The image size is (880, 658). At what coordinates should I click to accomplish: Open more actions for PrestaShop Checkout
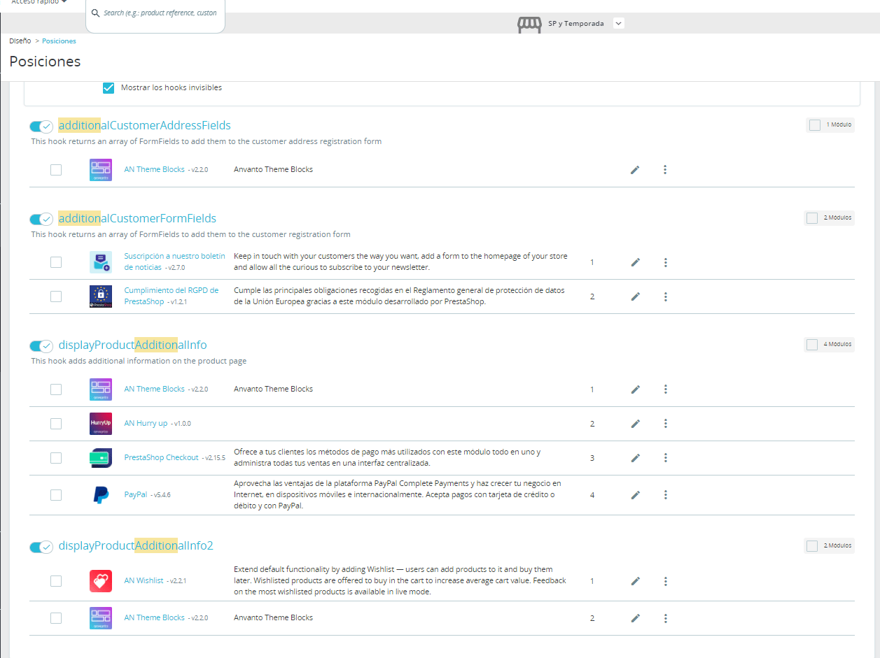click(665, 458)
